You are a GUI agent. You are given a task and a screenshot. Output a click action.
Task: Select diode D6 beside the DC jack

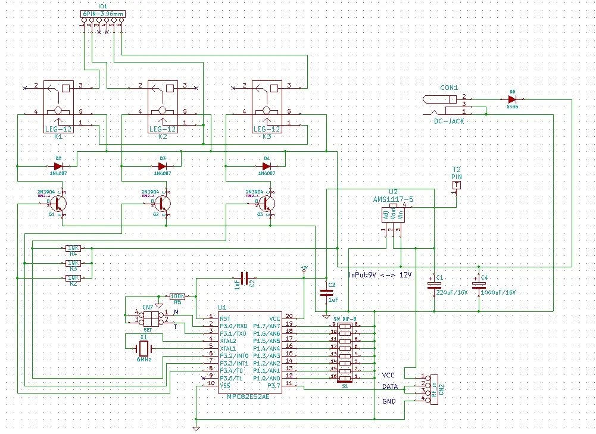tap(512, 99)
